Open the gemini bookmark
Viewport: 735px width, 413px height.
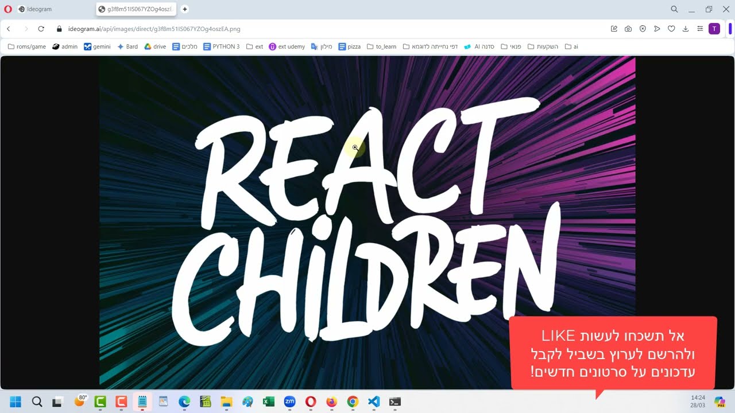[x=97, y=46]
